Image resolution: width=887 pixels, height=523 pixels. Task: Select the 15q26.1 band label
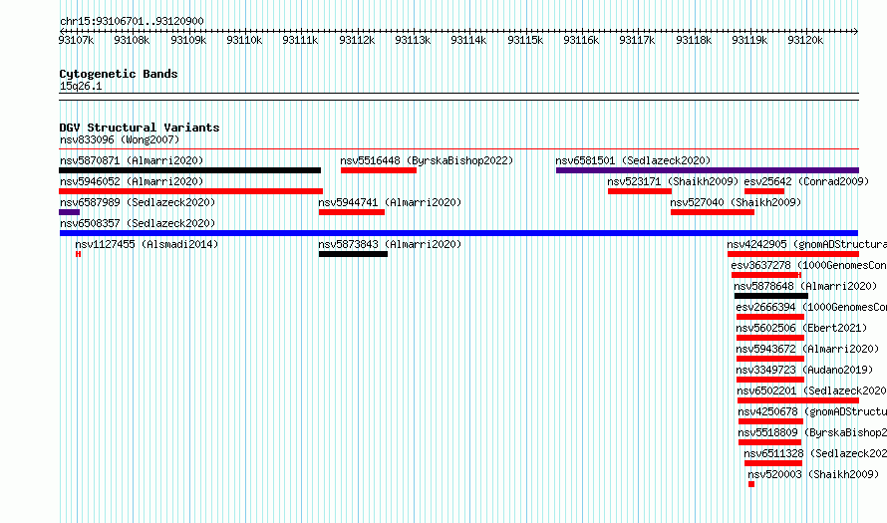pos(81,86)
